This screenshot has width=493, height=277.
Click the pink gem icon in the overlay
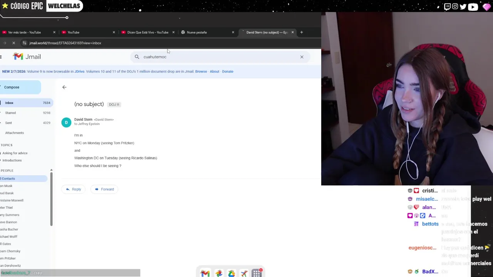click(486, 7)
